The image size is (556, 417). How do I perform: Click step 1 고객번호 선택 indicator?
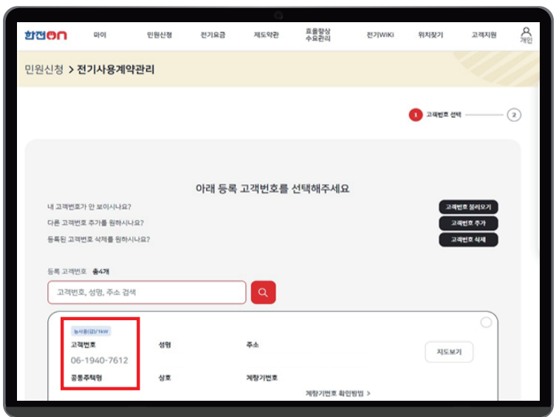(435, 115)
